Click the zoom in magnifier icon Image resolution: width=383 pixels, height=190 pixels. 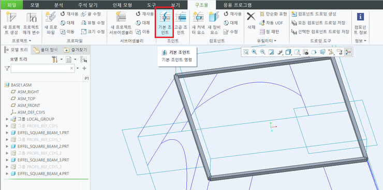pyautogui.click(x=254, y=52)
